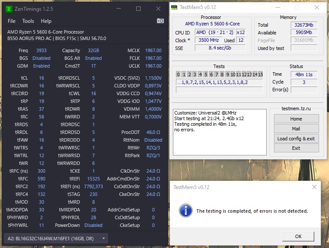Select test number 7 box

(x=216, y=74)
